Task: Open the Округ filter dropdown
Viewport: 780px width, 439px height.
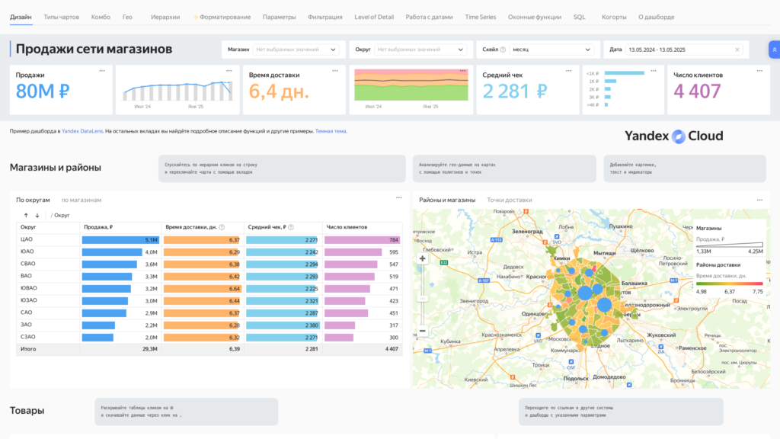Action: [420, 50]
